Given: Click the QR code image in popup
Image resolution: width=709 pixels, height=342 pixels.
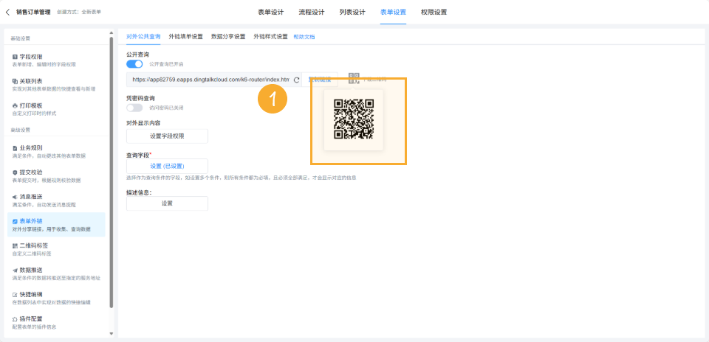Looking at the screenshot, I should point(354,119).
